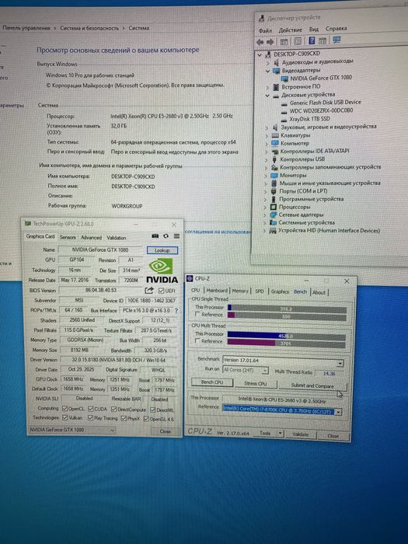Screen dimensions: 408x544
Task: Switch to the Advanced tab in GPU-Z
Action: (91, 238)
